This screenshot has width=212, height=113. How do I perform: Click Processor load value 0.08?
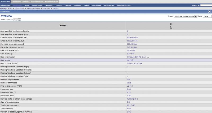click(x=129, y=89)
